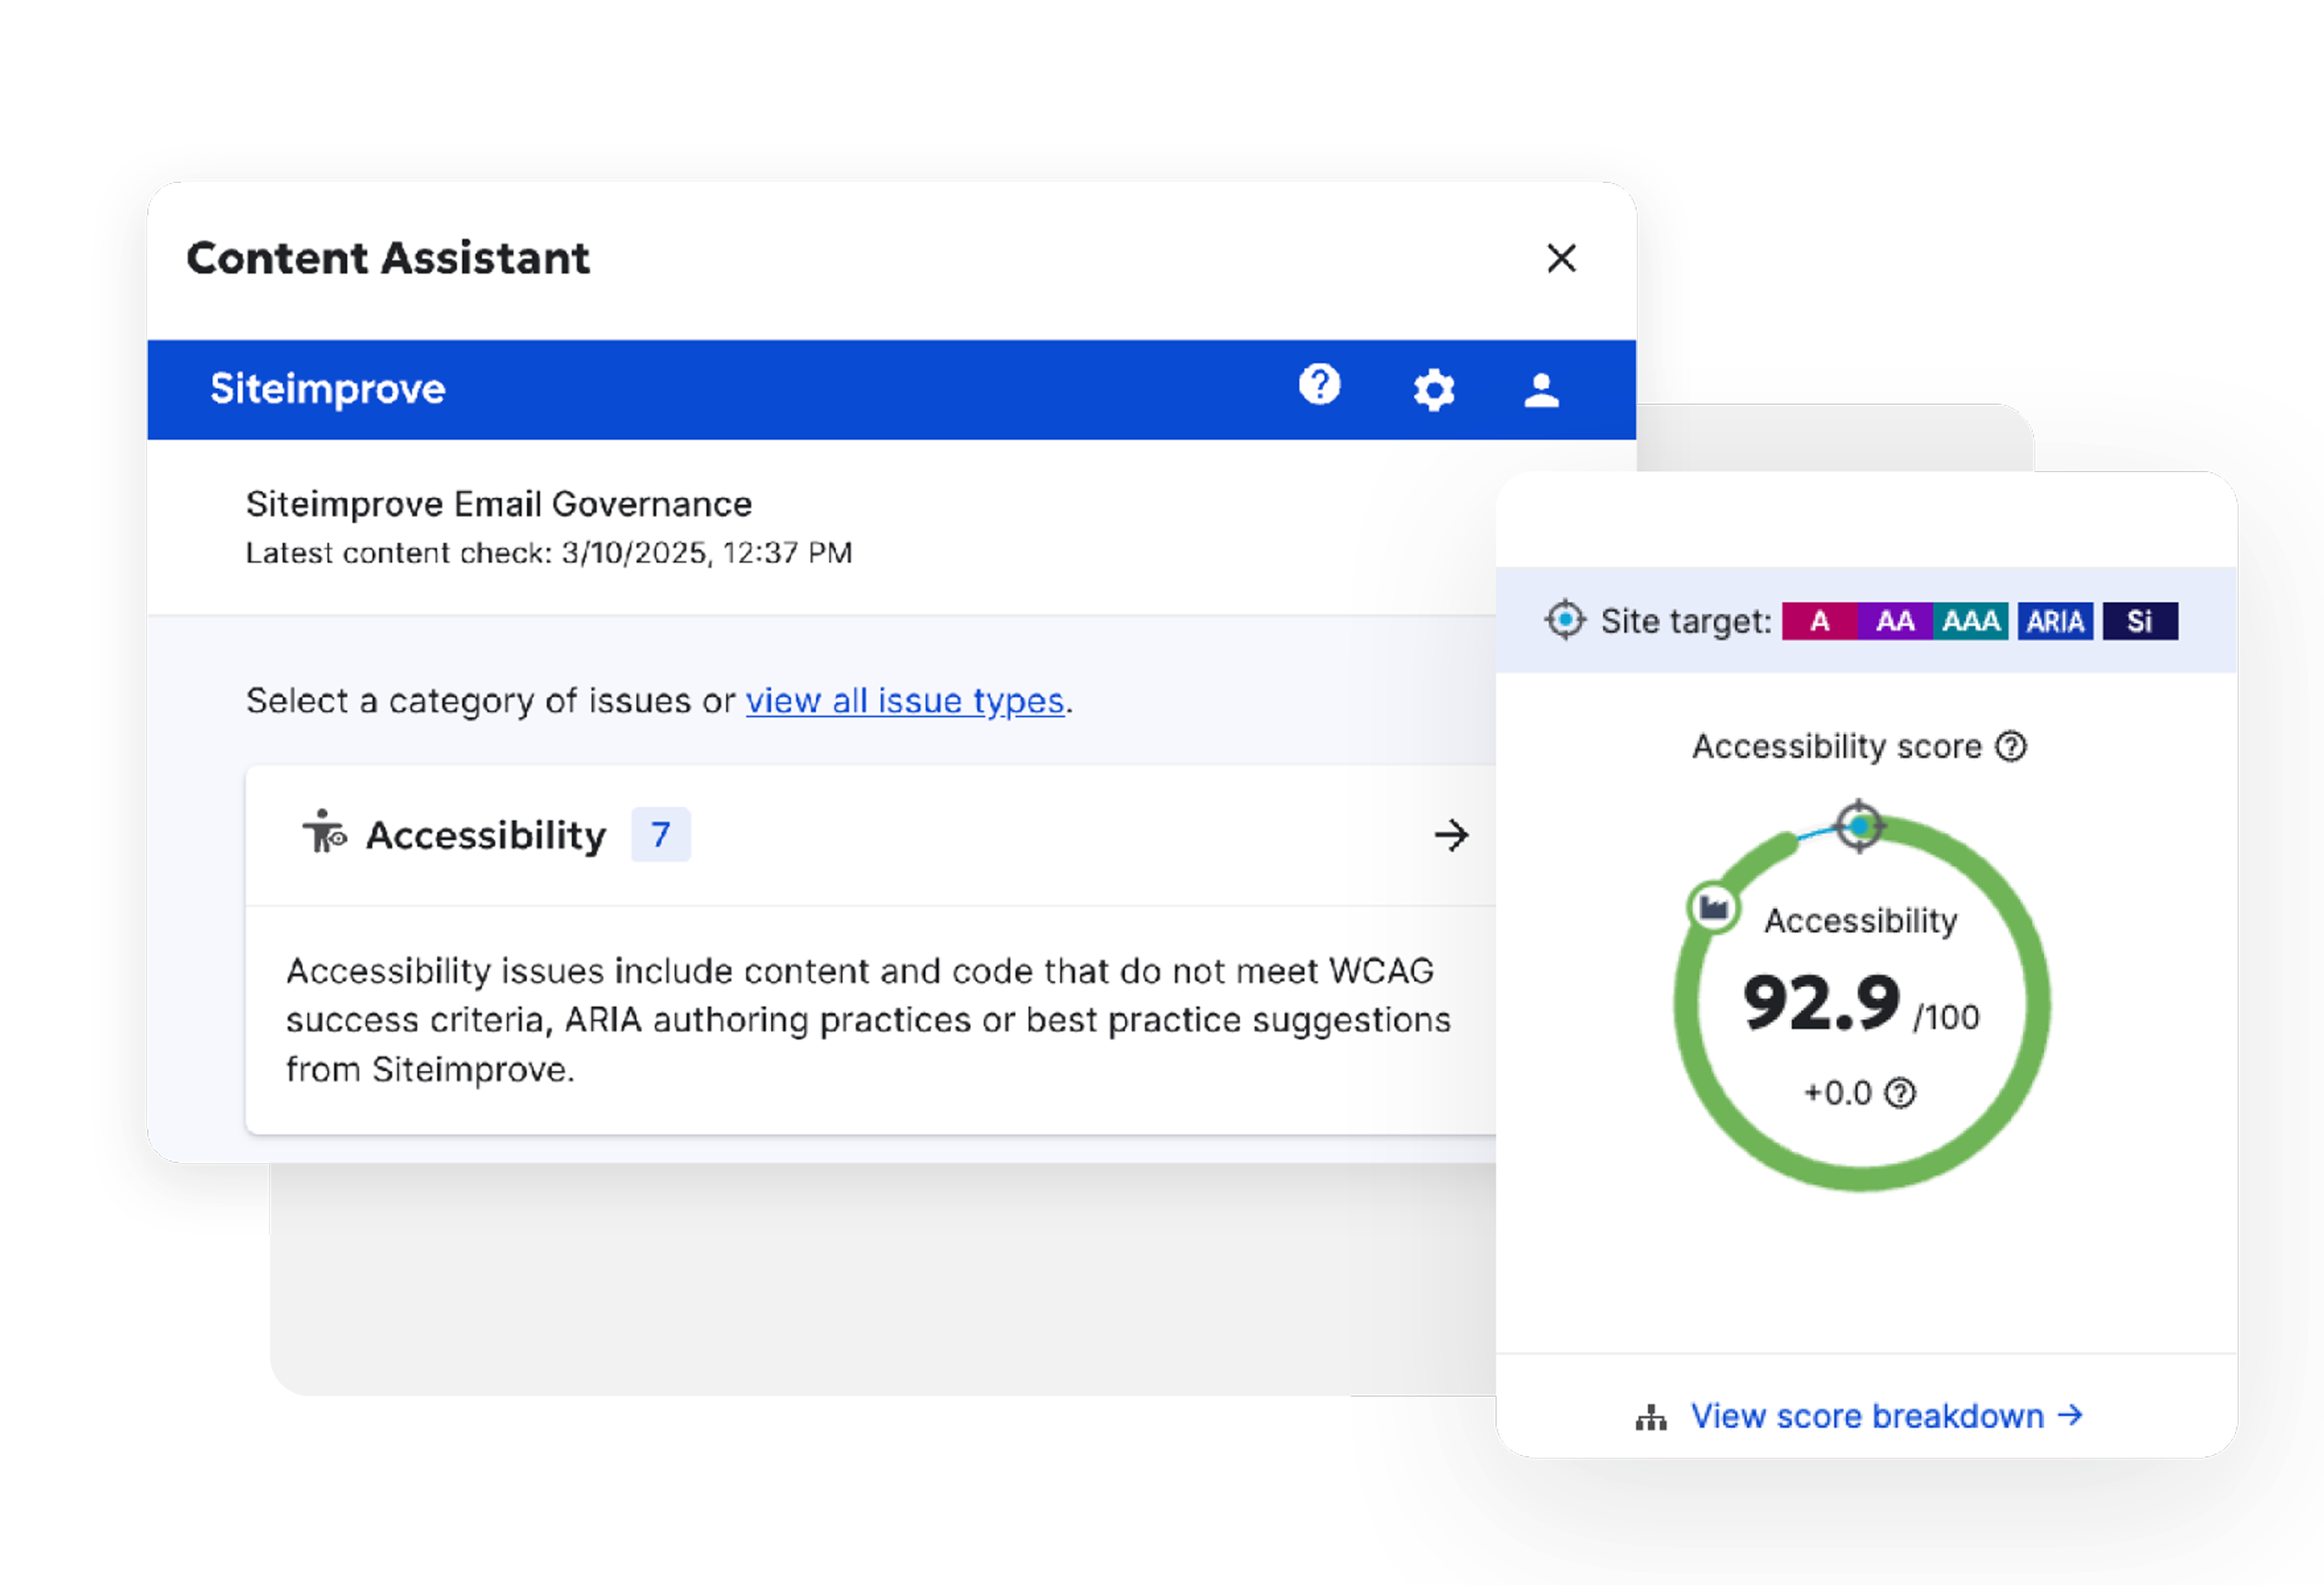Select the ARIA target badge
This screenshot has height=1585, width=2324.
tap(2055, 621)
